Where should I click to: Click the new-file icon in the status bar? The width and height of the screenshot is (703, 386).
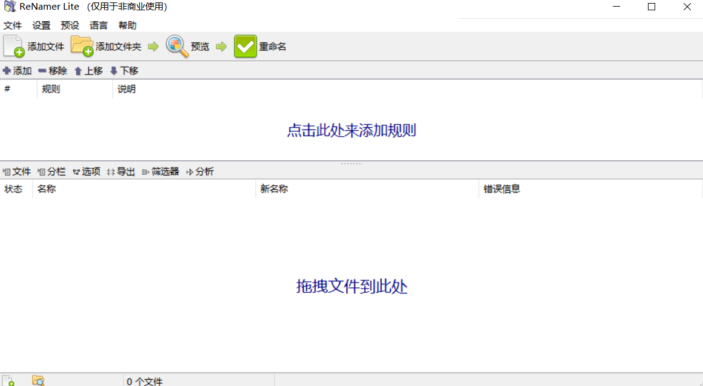[8, 380]
